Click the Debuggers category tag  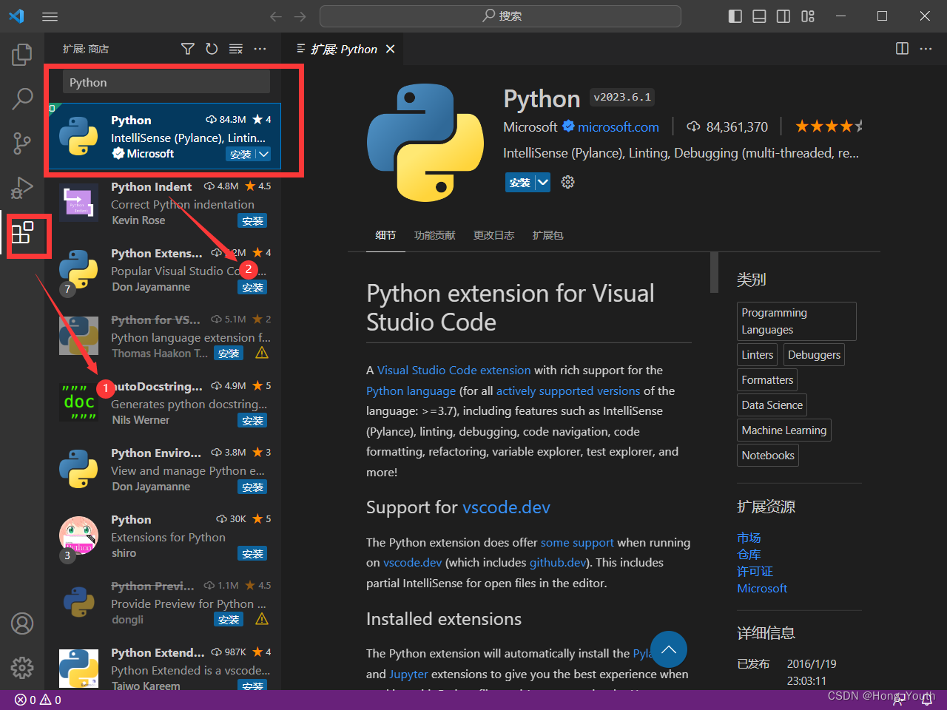[814, 355]
